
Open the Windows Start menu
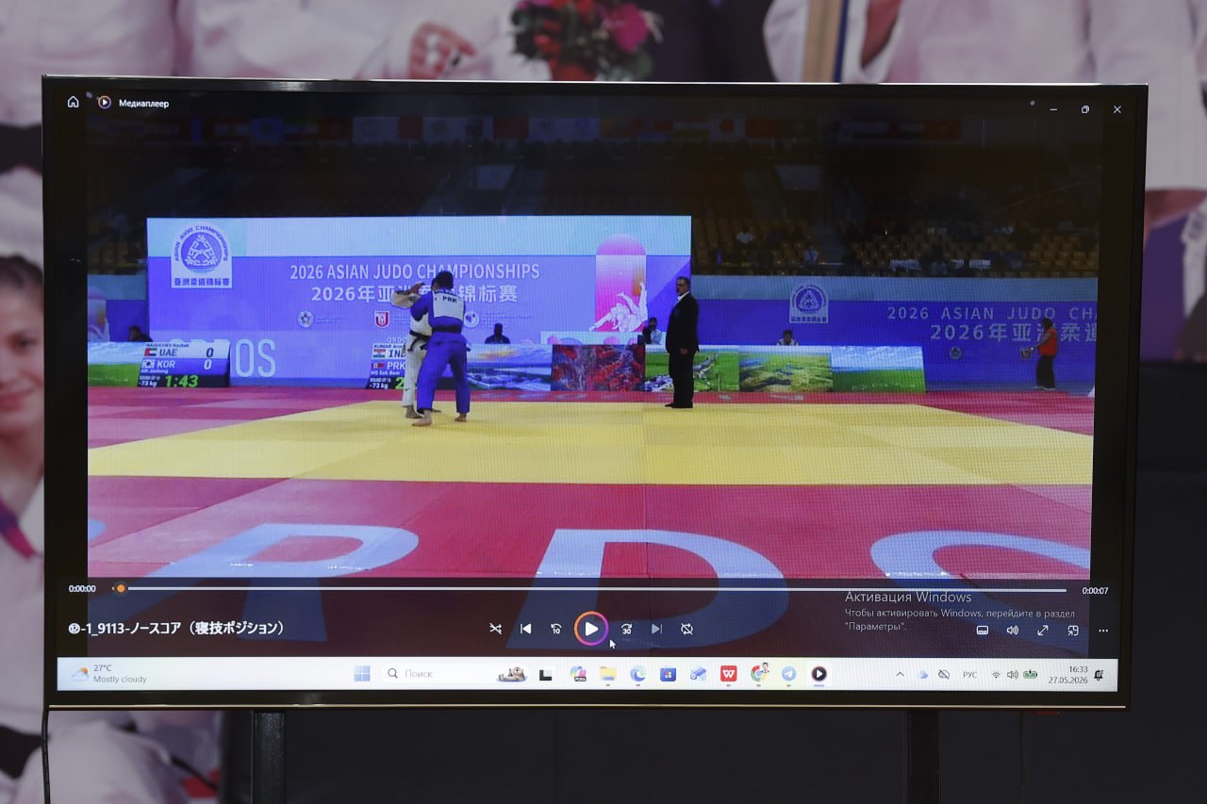[362, 674]
